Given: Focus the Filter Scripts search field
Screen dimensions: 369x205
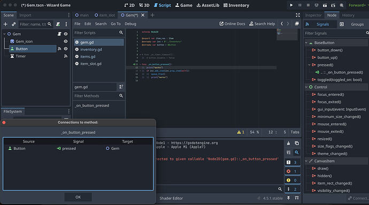Looking at the screenshot, I should click(x=98, y=33).
